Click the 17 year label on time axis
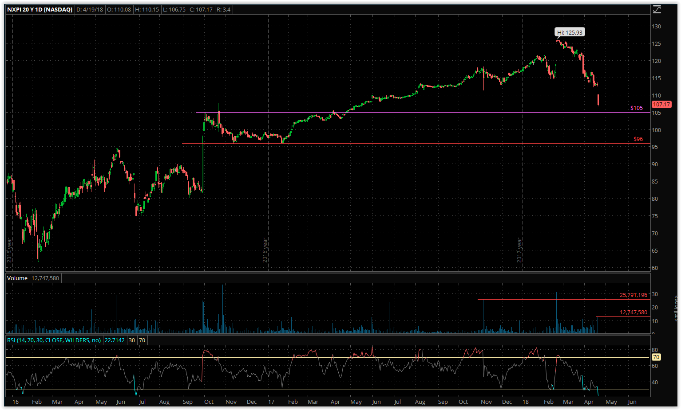 (x=271, y=402)
